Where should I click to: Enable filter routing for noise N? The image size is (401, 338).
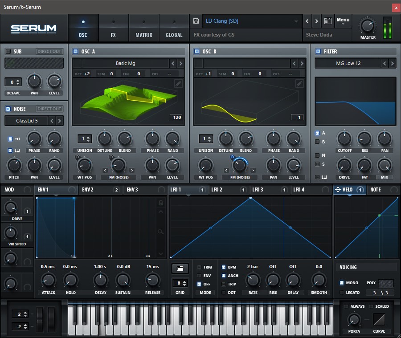pyautogui.click(x=317, y=155)
